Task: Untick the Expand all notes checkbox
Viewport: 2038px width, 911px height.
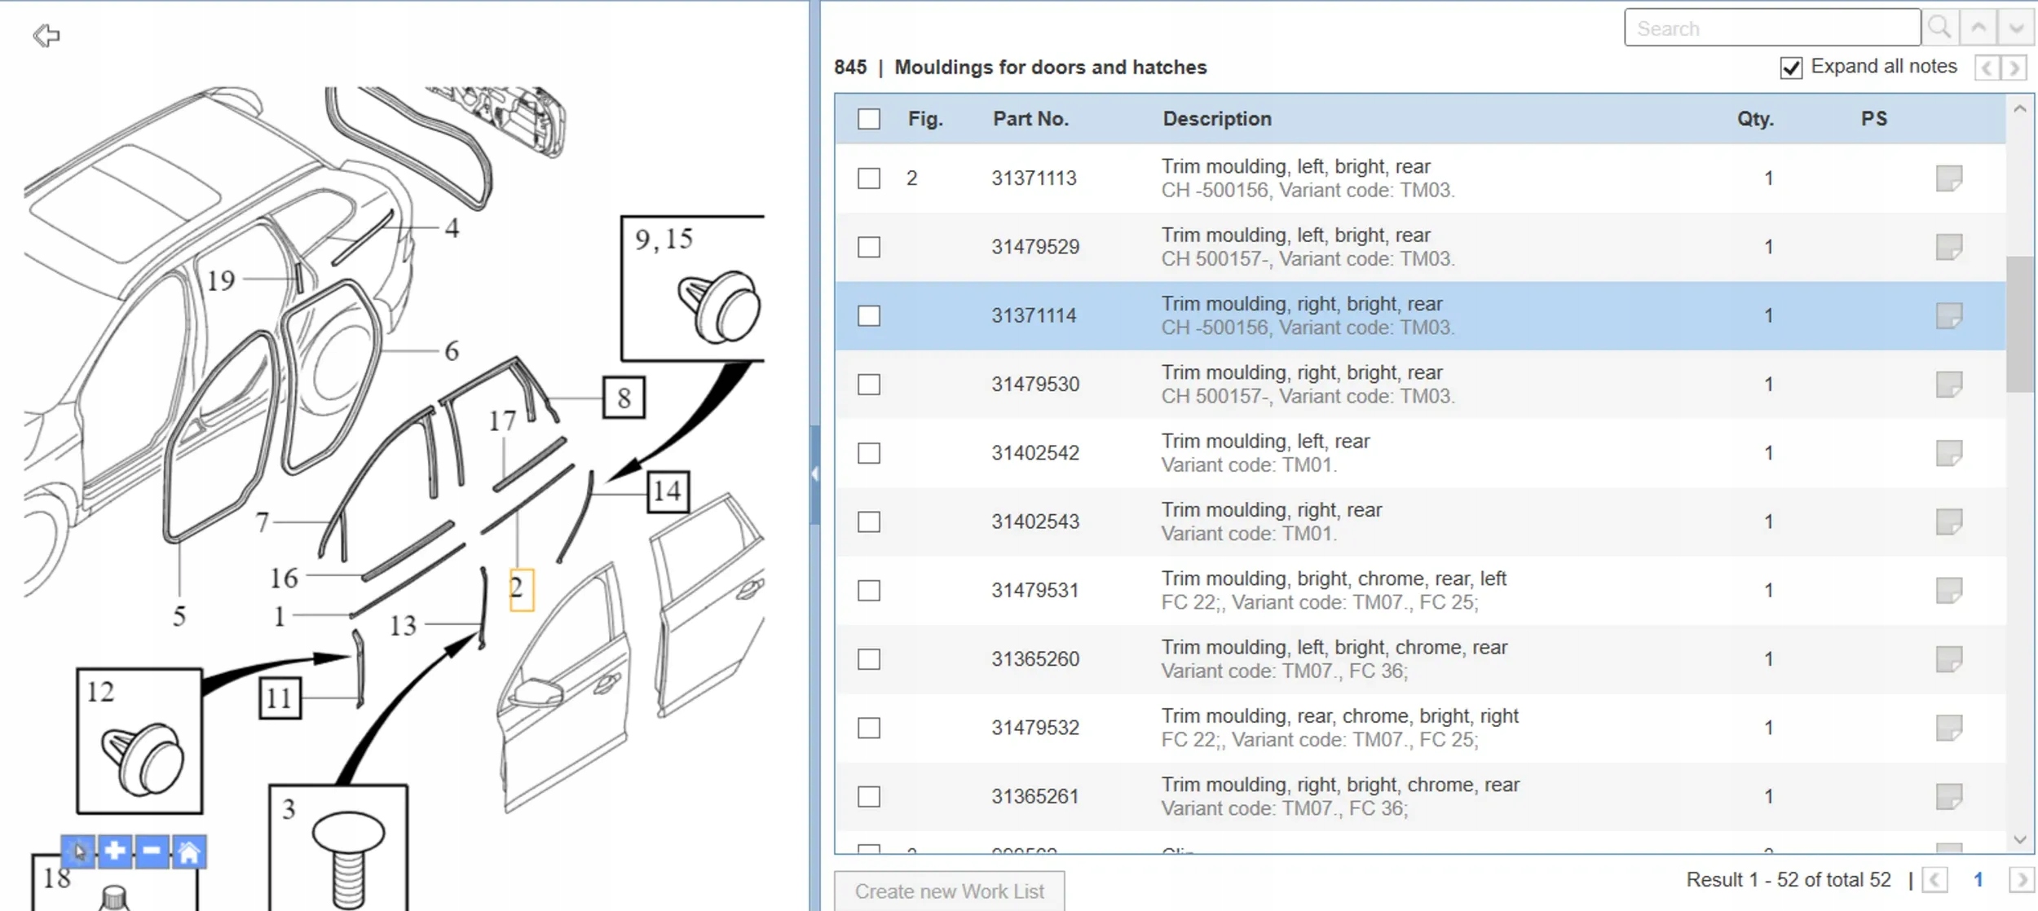Action: pos(1791,68)
